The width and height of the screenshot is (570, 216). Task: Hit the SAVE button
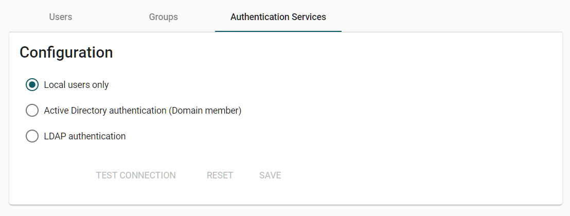[270, 175]
